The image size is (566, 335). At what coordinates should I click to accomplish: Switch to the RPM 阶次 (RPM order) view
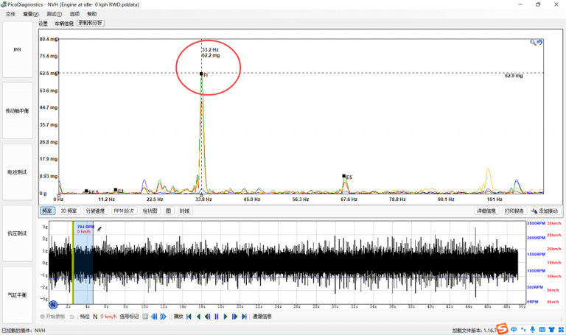pyautogui.click(x=124, y=211)
